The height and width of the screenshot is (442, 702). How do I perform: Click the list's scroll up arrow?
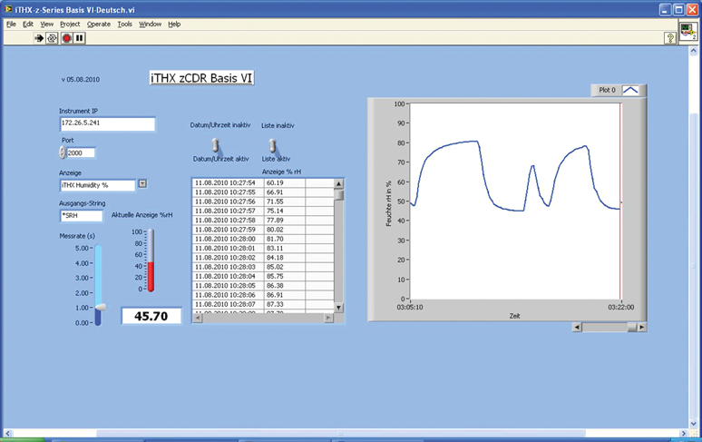pos(338,183)
